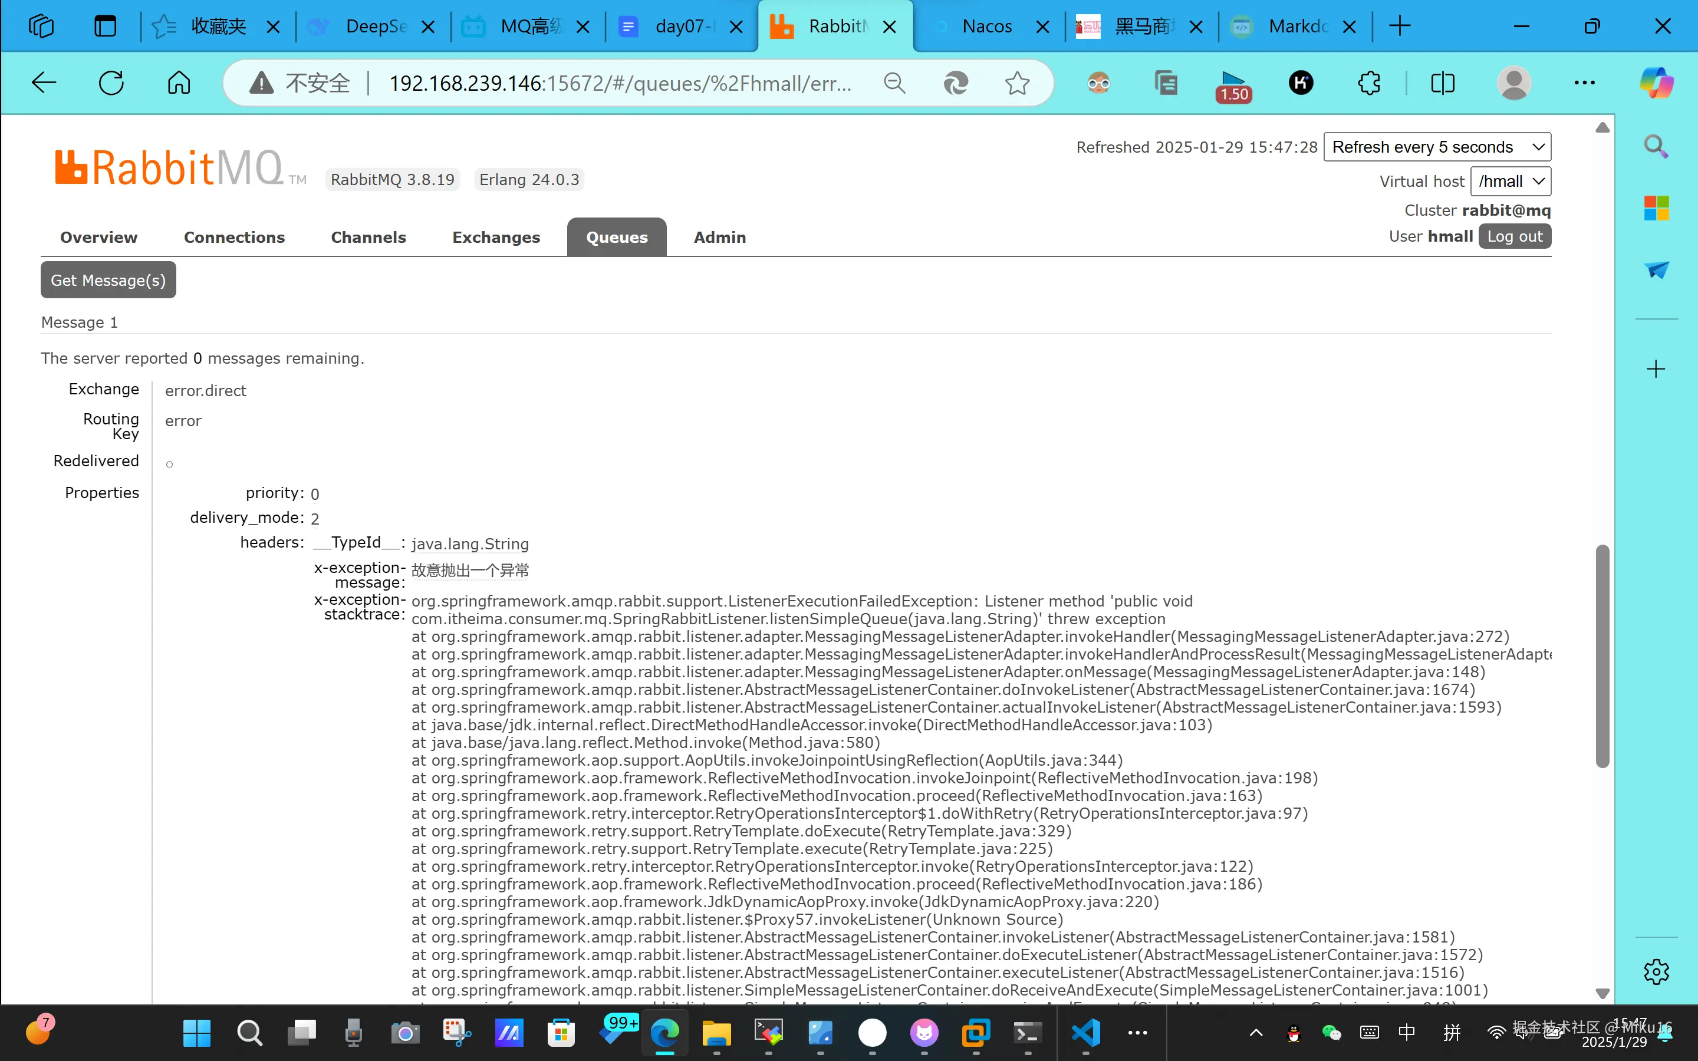Viewport: 1698px width, 1061px height.
Task: Show hidden system tray icons chevron
Action: [x=1256, y=1032]
